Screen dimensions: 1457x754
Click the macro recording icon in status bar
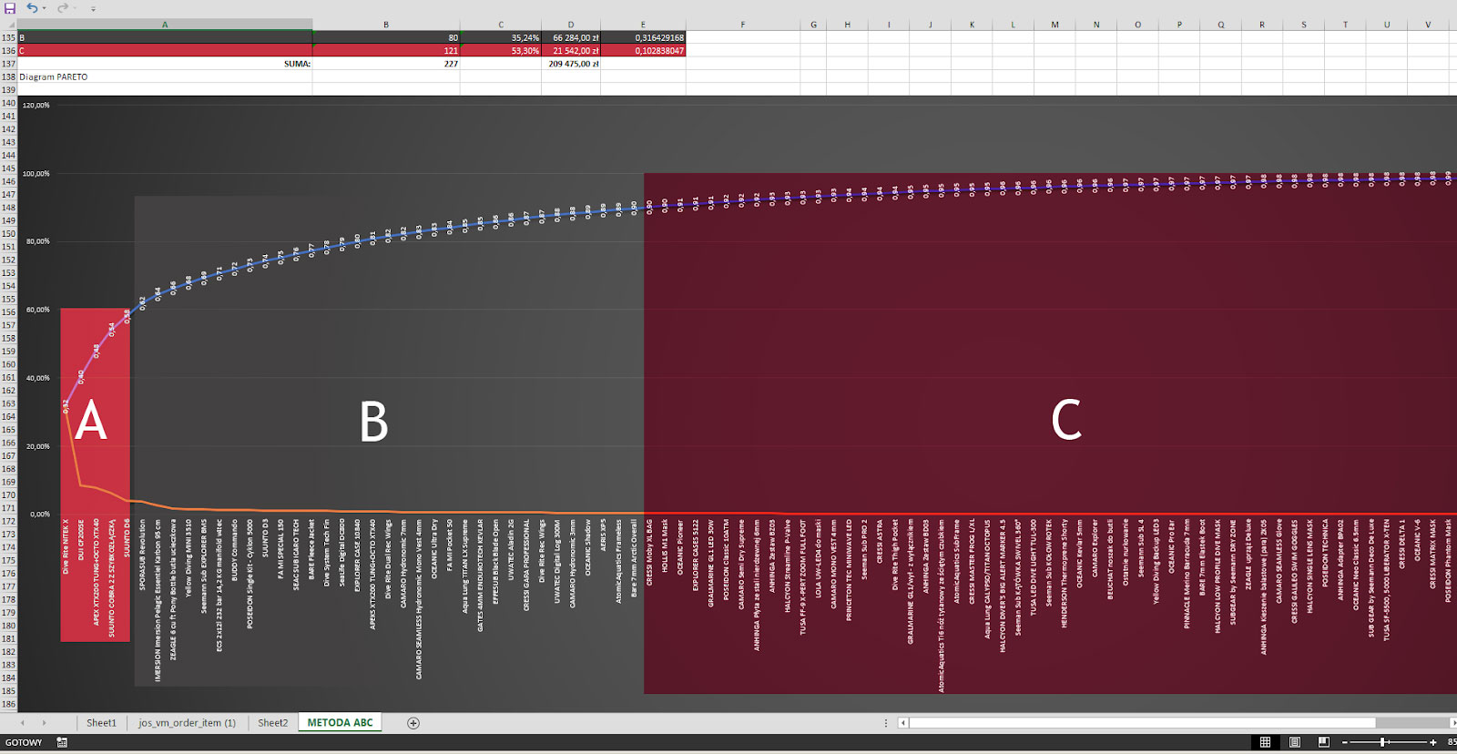(62, 742)
